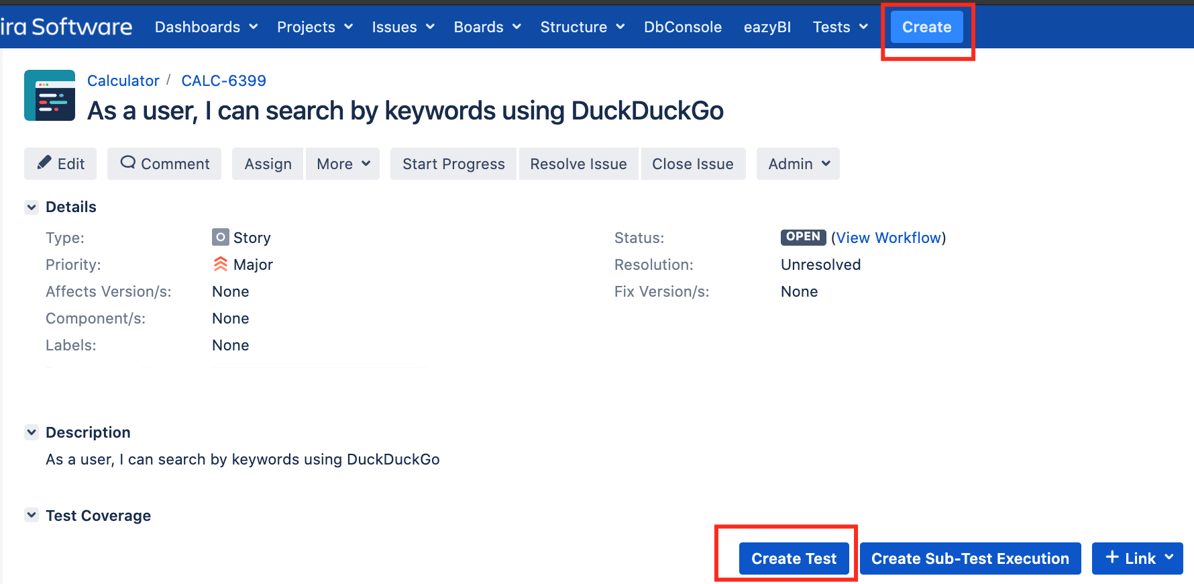
Task: Click the Major priority arrows icon
Action: [x=220, y=264]
